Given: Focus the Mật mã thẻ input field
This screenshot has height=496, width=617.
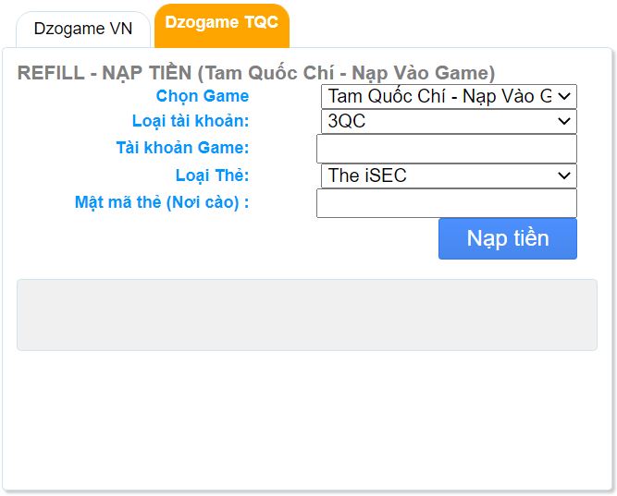Looking at the screenshot, I should (447, 203).
